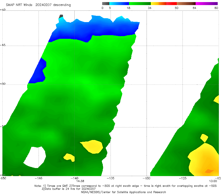
Task: Click the small dark gray patch at swath top
Action: (x=61, y=16)
